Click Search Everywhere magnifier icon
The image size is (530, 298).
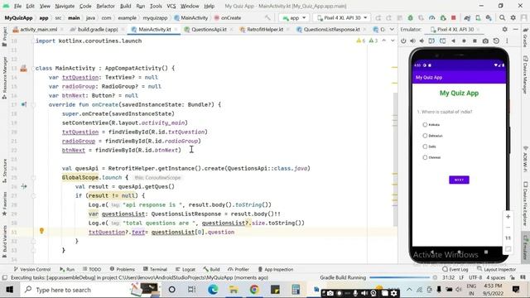point(503,17)
